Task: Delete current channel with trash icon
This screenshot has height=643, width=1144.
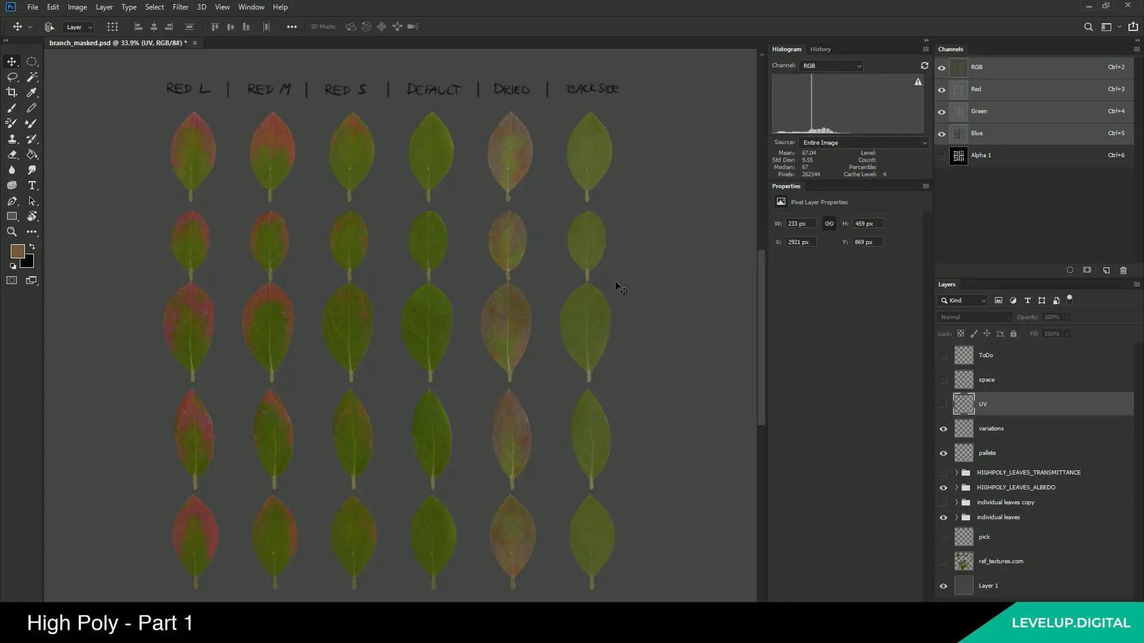Action: coord(1123,270)
